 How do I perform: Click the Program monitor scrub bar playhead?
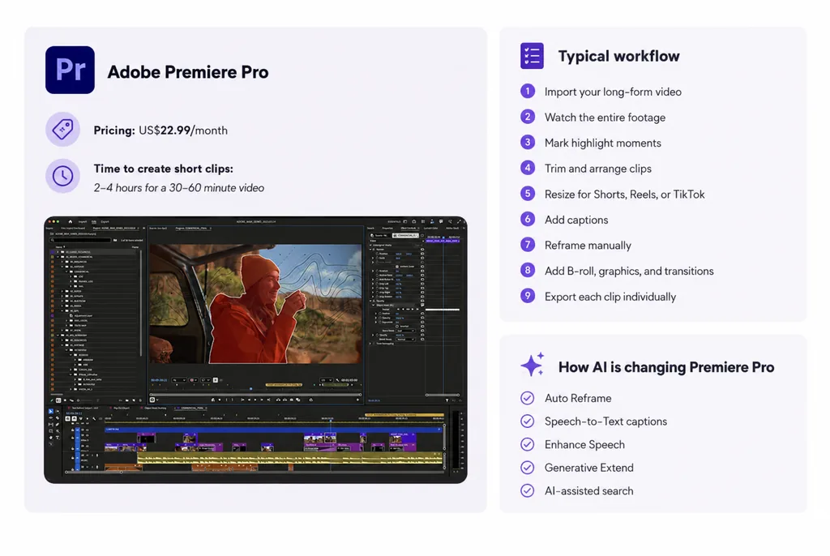pos(251,389)
